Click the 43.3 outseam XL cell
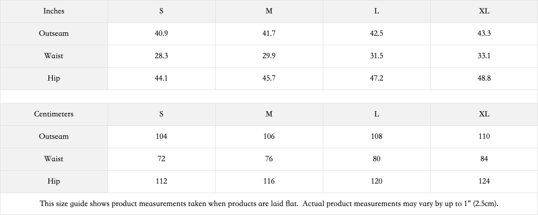 click(x=484, y=34)
